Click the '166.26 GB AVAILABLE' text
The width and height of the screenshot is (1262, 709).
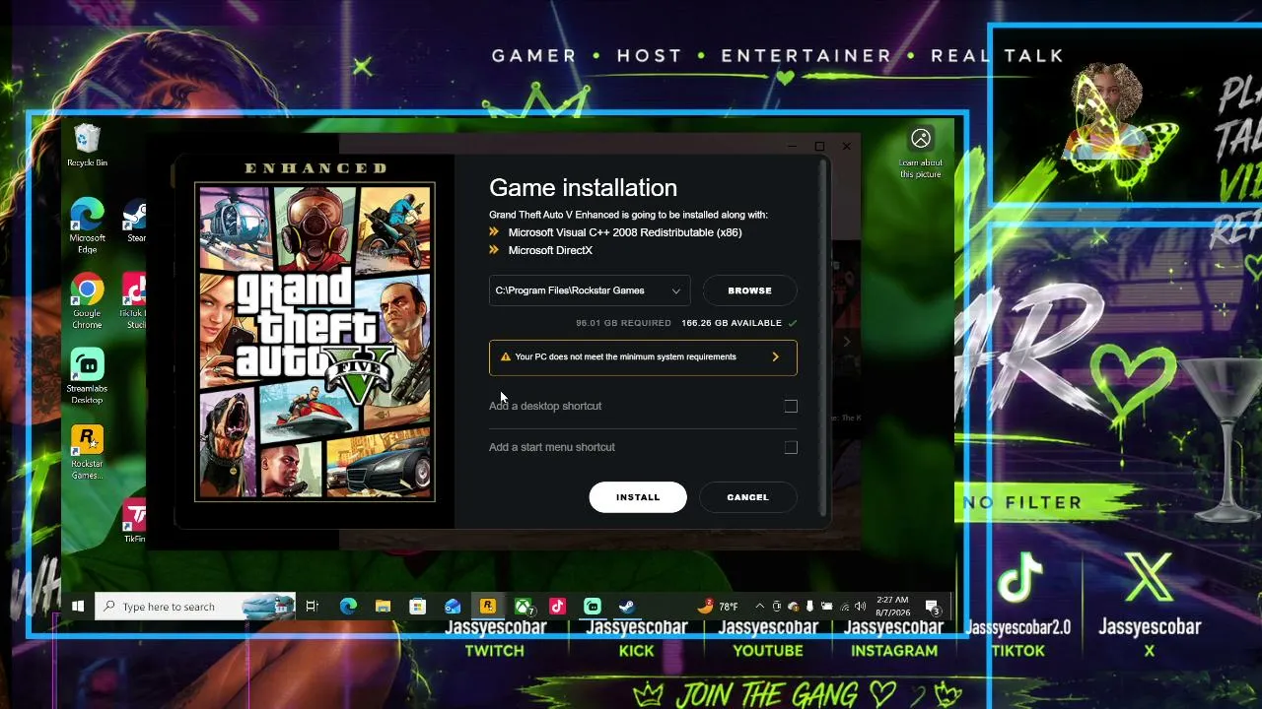pyautogui.click(x=732, y=323)
